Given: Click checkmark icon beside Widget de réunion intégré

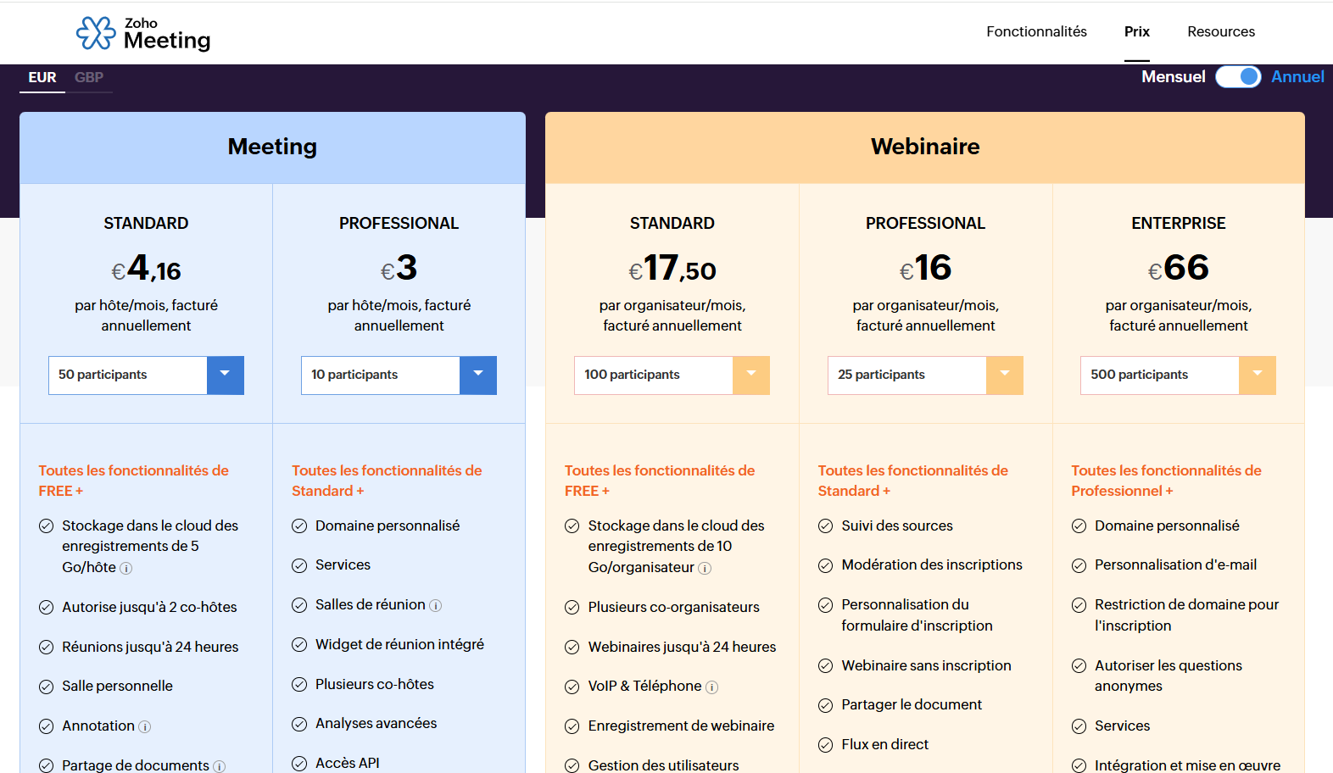Looking at the screenshot, I should (x=299, y=645).
